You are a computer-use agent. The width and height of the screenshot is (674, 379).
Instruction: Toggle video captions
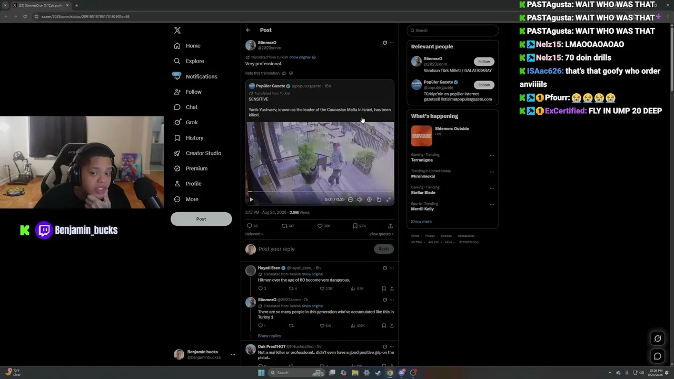pyautogui.click(x=350, y=200)
